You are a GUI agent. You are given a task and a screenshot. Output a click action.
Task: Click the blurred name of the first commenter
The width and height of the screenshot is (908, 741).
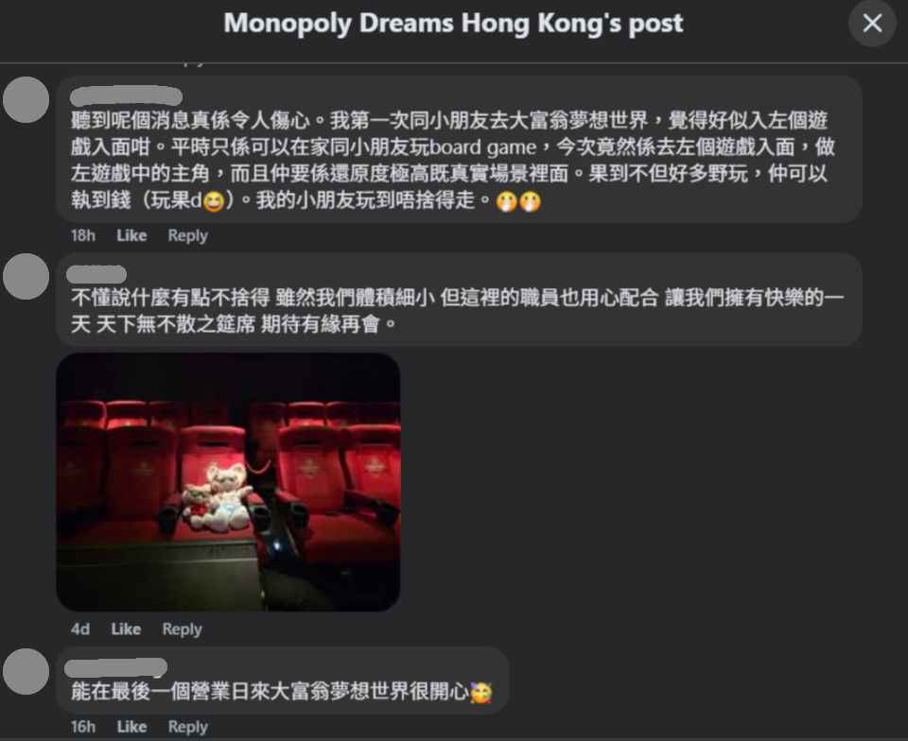126,96
